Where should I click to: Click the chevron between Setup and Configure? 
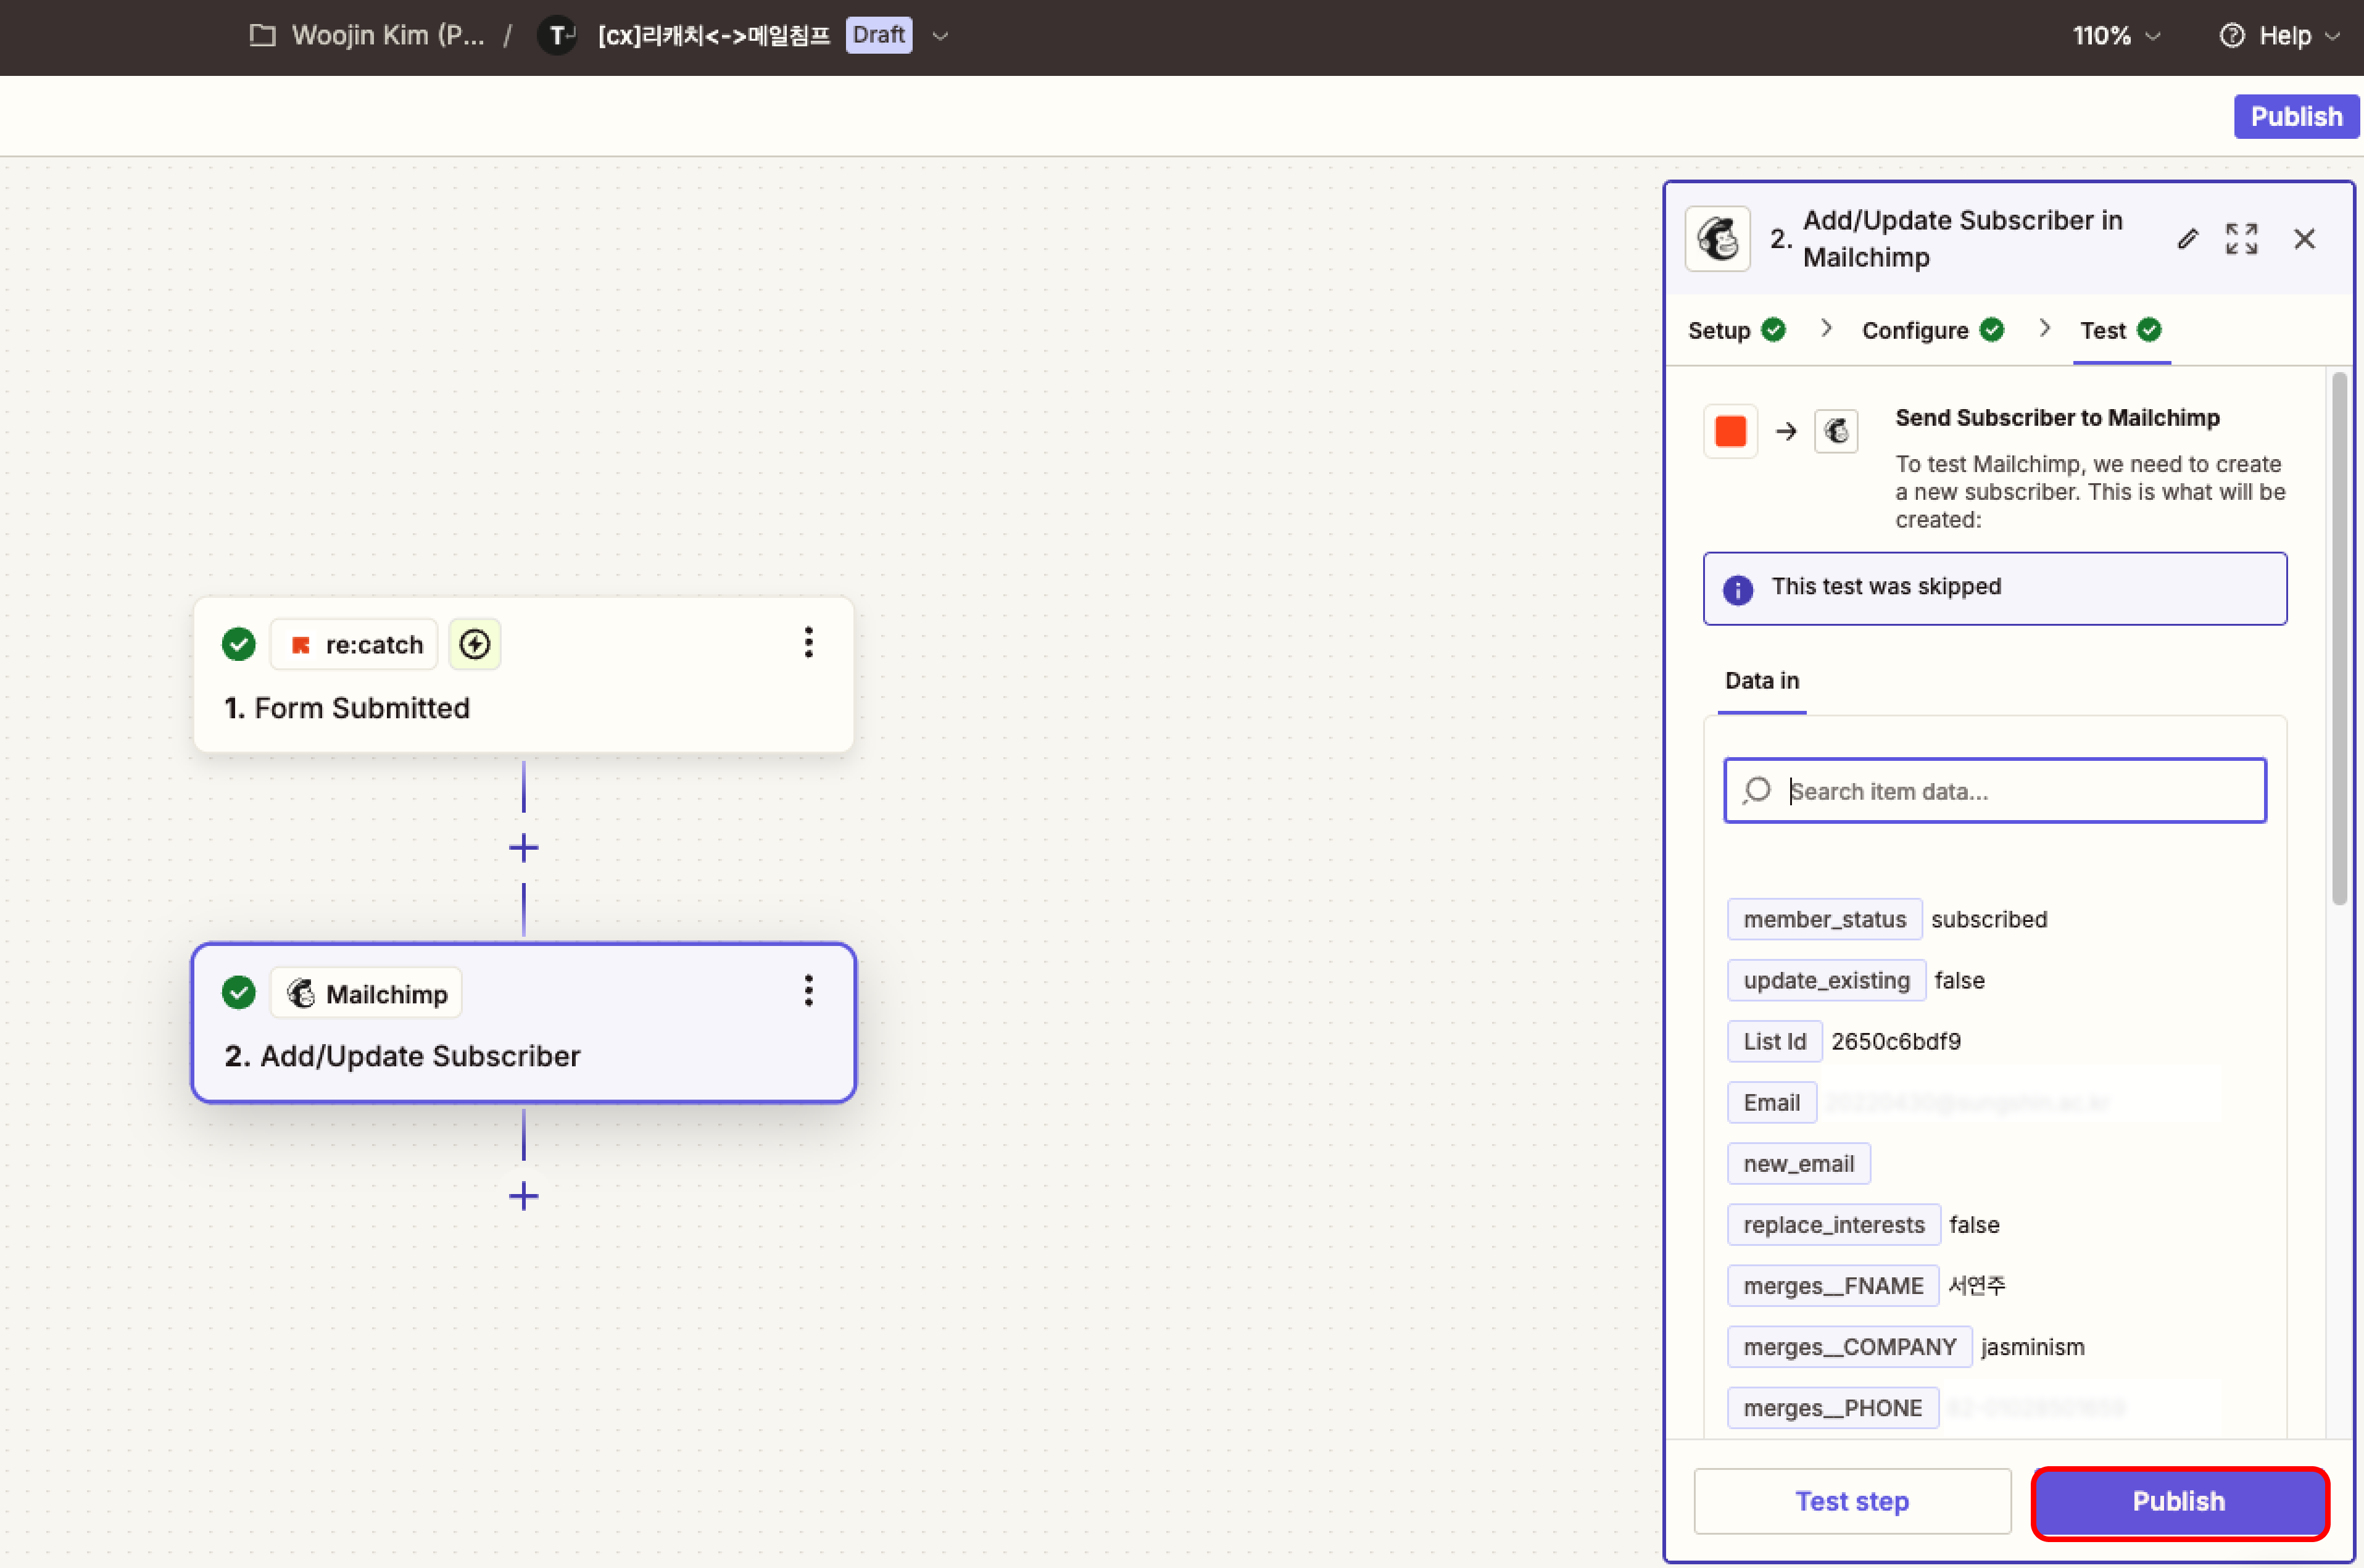pos(1826,329)
